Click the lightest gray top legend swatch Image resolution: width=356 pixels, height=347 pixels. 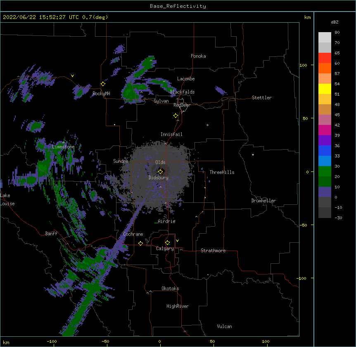325,37
